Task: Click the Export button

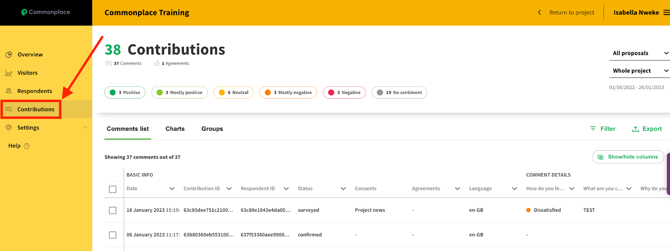Action: [x=647, y=129]
